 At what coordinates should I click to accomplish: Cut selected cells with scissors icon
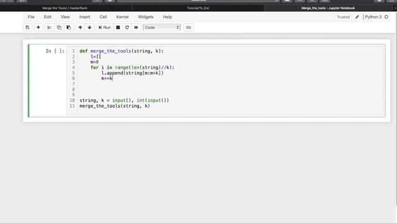[x=49, y=27]
